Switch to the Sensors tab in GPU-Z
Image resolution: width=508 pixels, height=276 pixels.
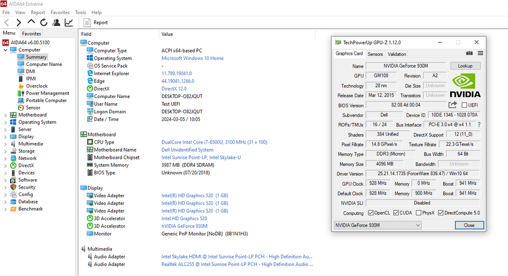point(375,54)
